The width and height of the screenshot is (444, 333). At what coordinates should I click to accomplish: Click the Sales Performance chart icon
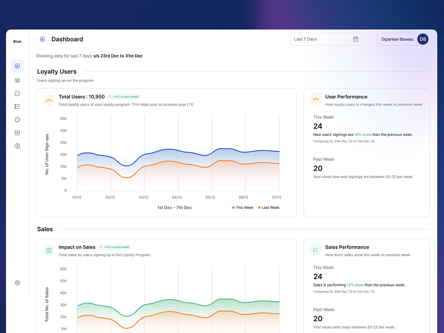[315, 249]
